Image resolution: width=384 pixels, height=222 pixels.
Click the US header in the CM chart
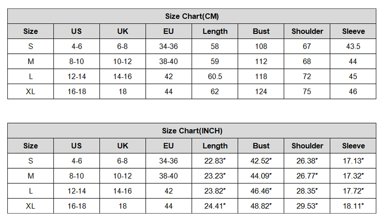(76, 31)
